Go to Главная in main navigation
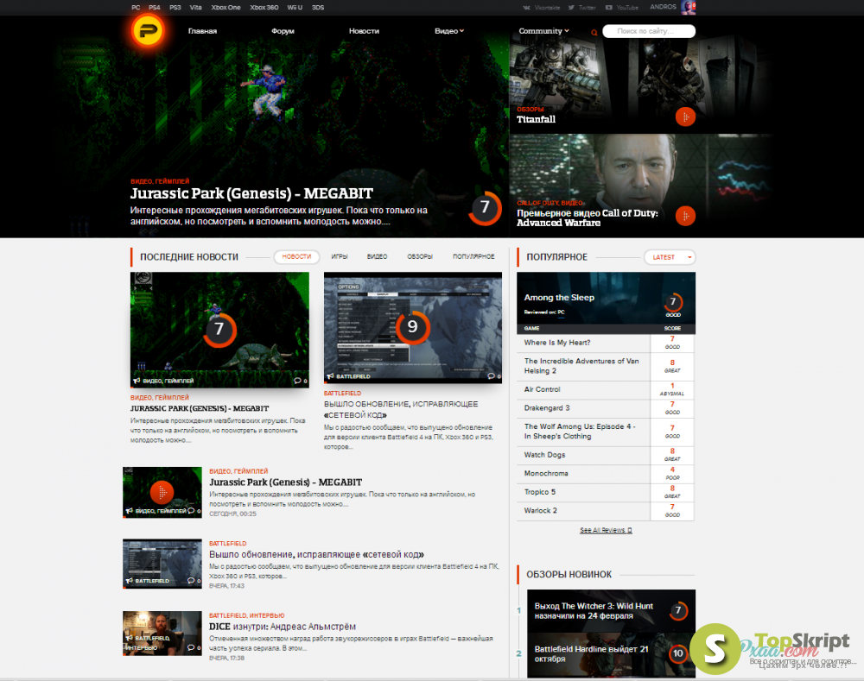 202,31
